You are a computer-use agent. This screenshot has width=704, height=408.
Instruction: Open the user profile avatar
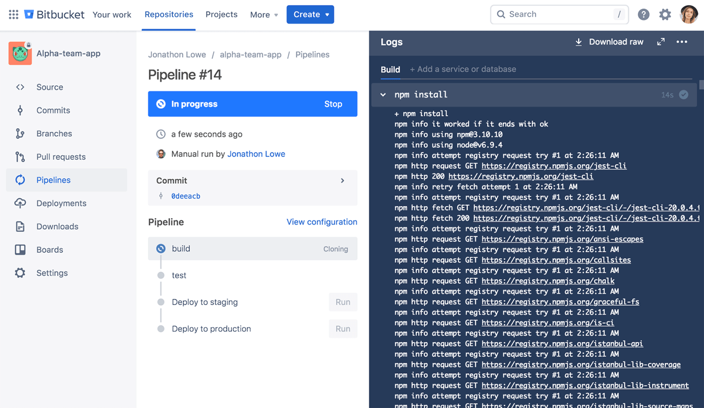coord(689,15)
